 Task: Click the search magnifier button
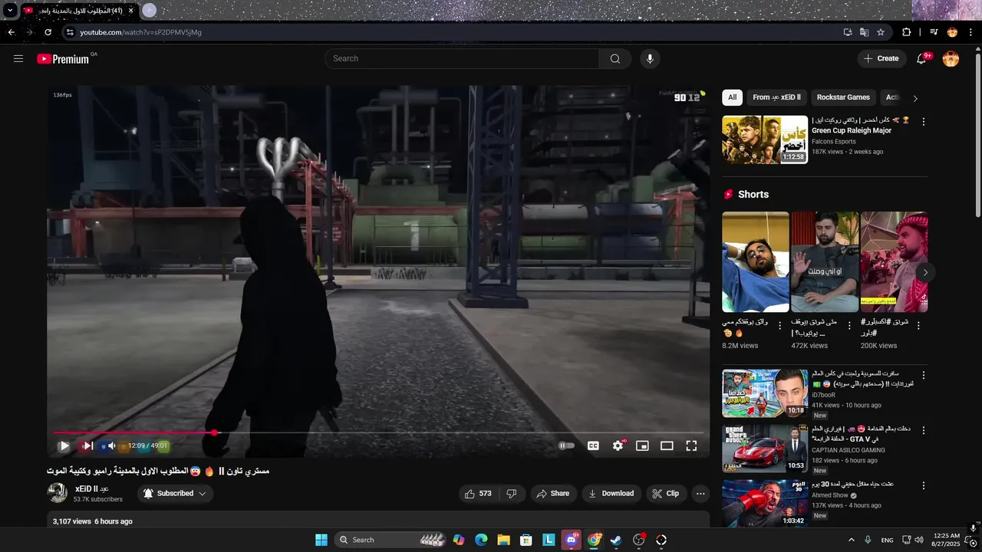[x=615, y=58]
